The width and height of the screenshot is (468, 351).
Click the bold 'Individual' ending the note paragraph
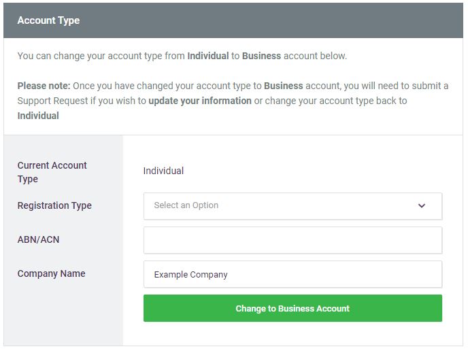click(x=38, y=116)
